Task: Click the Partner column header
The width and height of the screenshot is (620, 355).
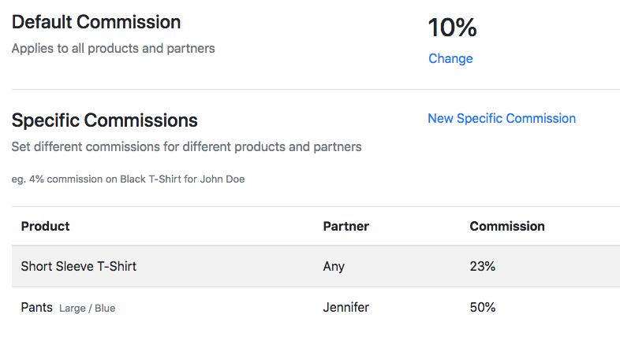Action: [345, 227]
